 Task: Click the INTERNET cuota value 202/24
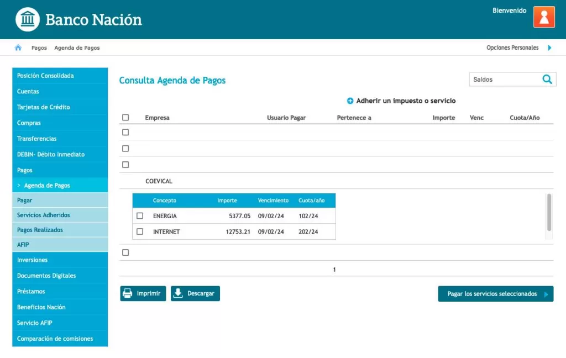308,231
